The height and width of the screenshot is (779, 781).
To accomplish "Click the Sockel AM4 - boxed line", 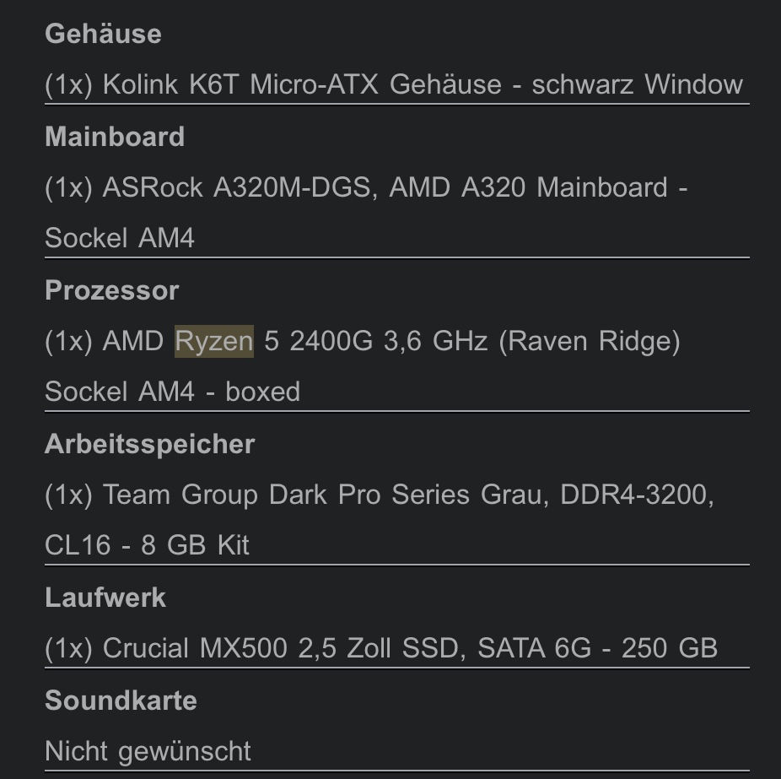I will tap(172, 392).
